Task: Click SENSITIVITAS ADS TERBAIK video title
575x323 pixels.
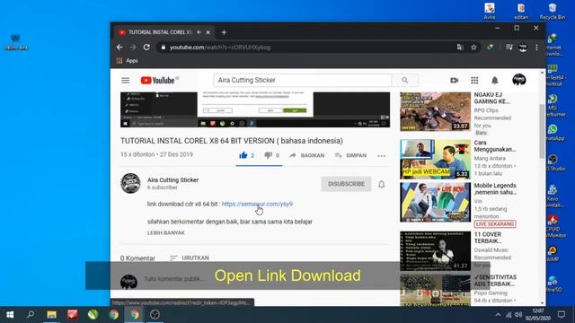Action: (495, 281)
